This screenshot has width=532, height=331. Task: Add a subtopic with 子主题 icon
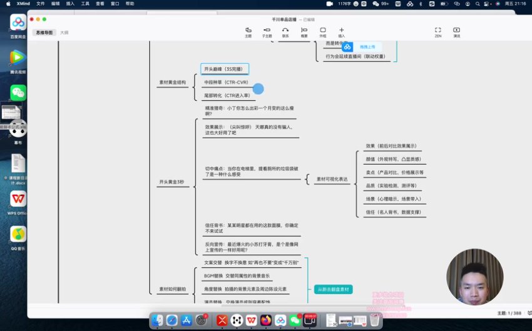pos(267,31)
